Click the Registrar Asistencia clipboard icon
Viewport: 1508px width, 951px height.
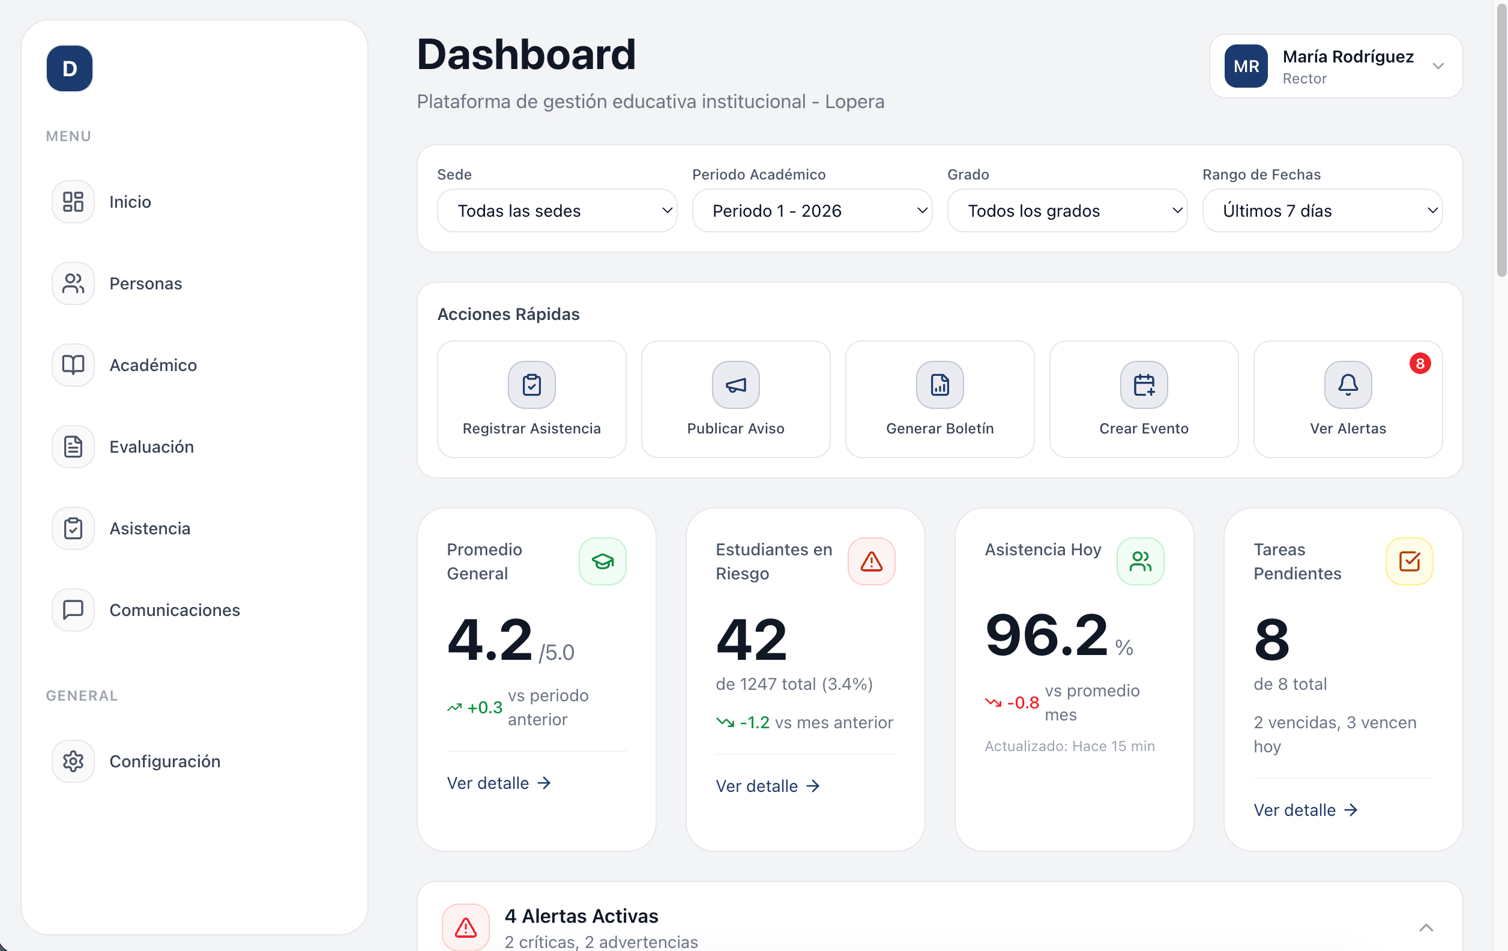pos(531,384)
